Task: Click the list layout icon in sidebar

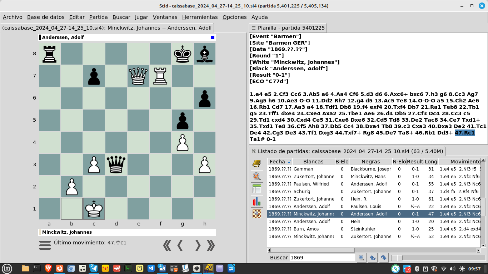Action: pos(257,189)
